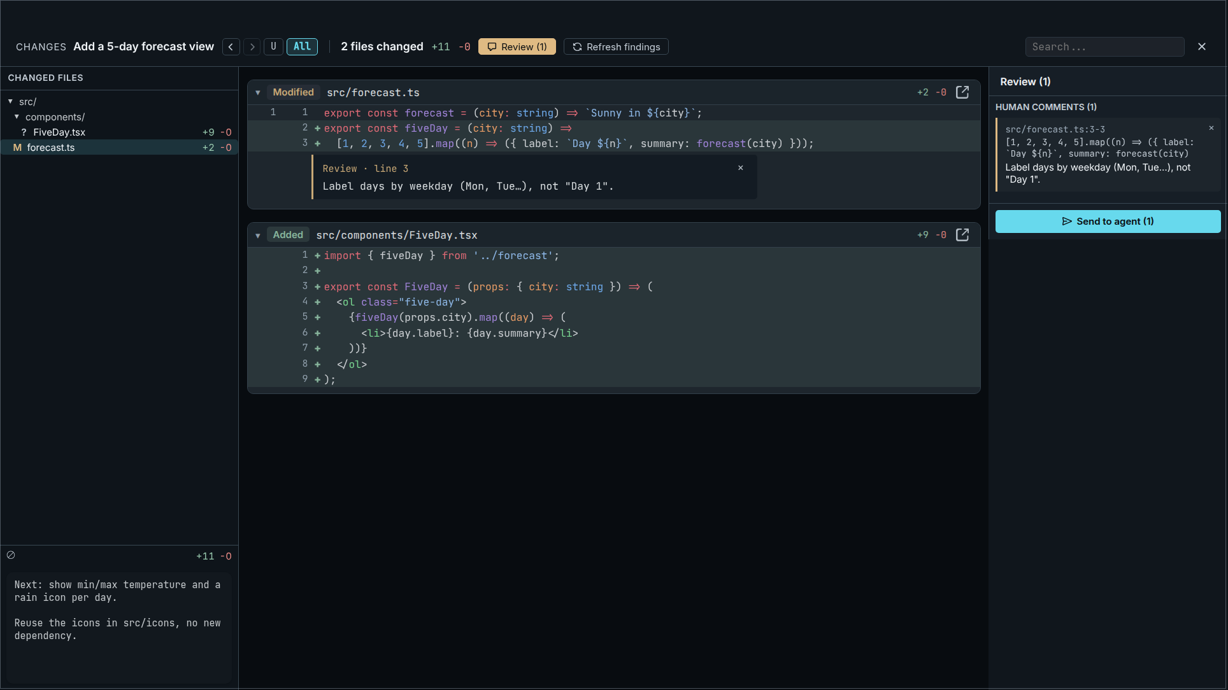1228x690 pixels.
Task: Click the '2 files changed' summary
Action: click(382, 46)
